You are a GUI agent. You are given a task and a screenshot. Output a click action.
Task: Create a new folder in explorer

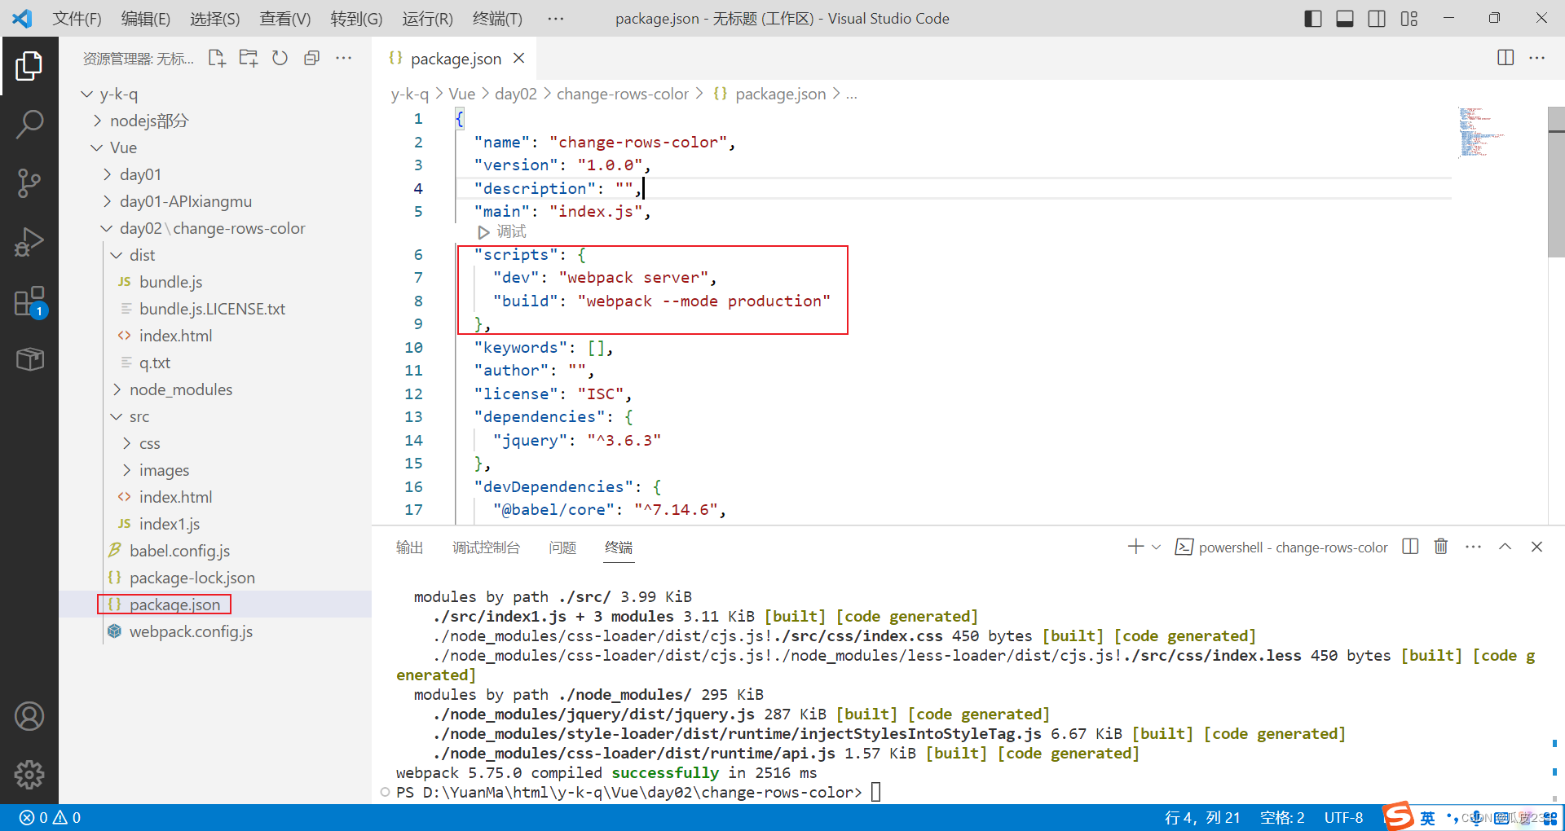pyautogui.click(x=249, y=58)
